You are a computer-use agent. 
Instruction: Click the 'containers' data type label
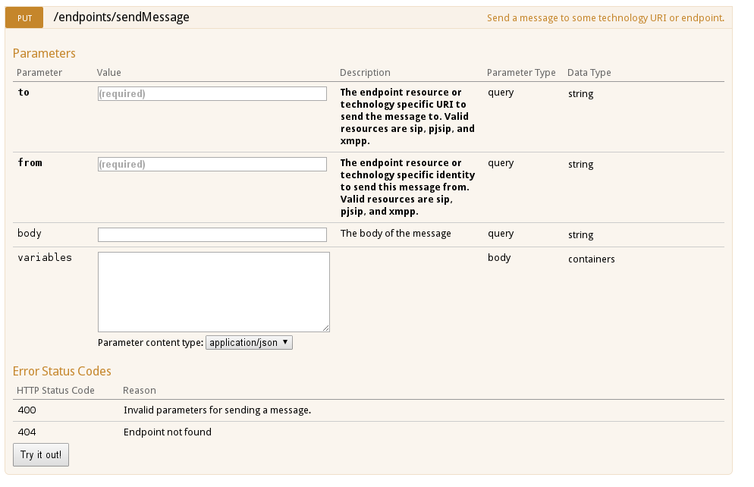[591, 259]
